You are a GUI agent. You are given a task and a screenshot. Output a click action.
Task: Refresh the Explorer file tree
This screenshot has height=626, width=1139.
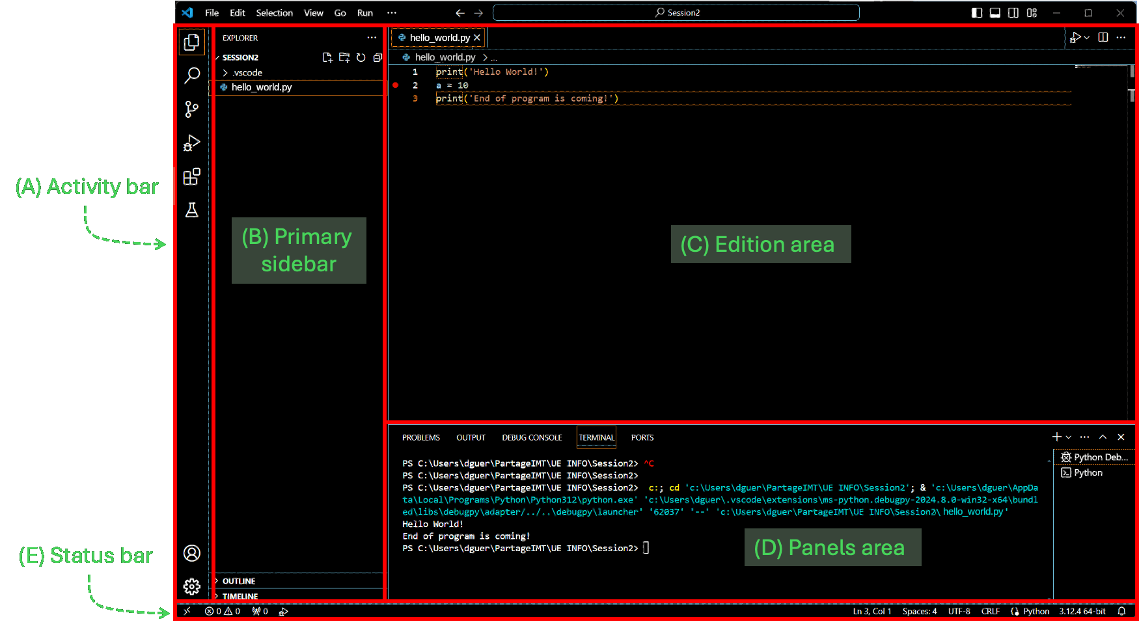pyautogui.click(x=361, y=58)
